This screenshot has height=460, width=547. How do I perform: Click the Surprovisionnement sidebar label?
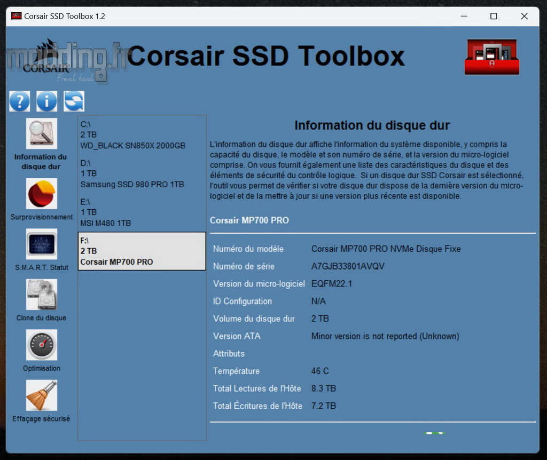point(42,217)
